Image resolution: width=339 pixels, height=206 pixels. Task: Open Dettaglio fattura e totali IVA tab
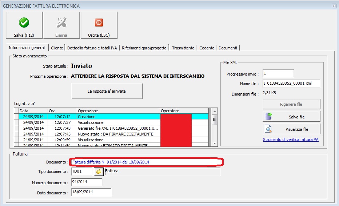tap(92, 48)
